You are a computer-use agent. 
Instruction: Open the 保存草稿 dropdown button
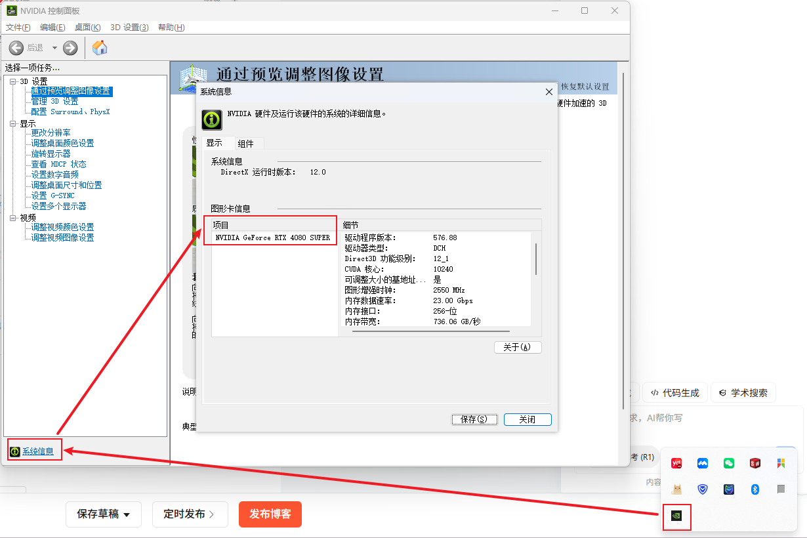104,514
